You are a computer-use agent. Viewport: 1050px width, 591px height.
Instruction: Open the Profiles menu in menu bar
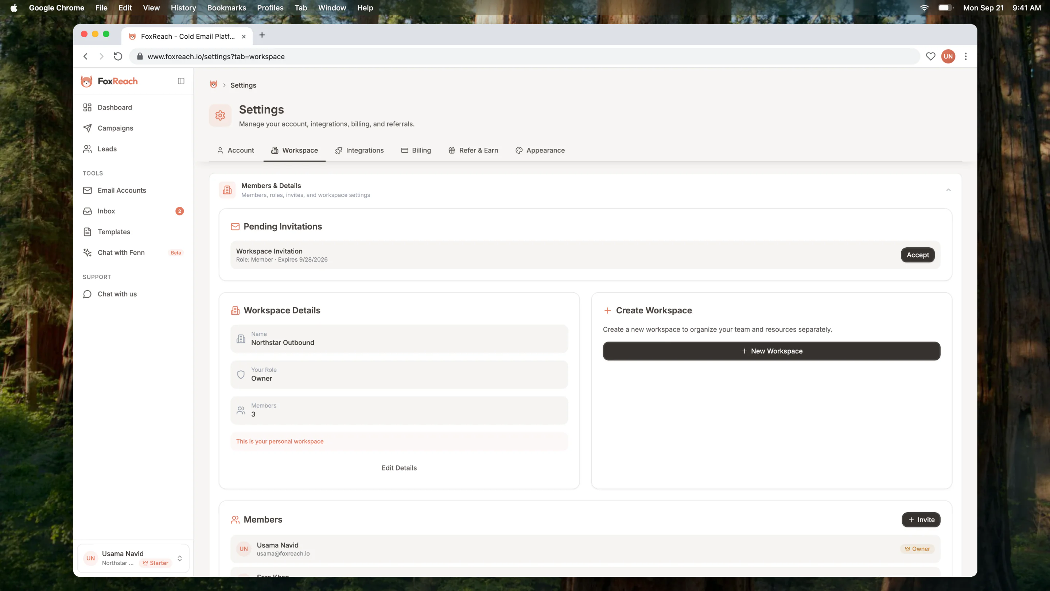click(x=270, y=8)
